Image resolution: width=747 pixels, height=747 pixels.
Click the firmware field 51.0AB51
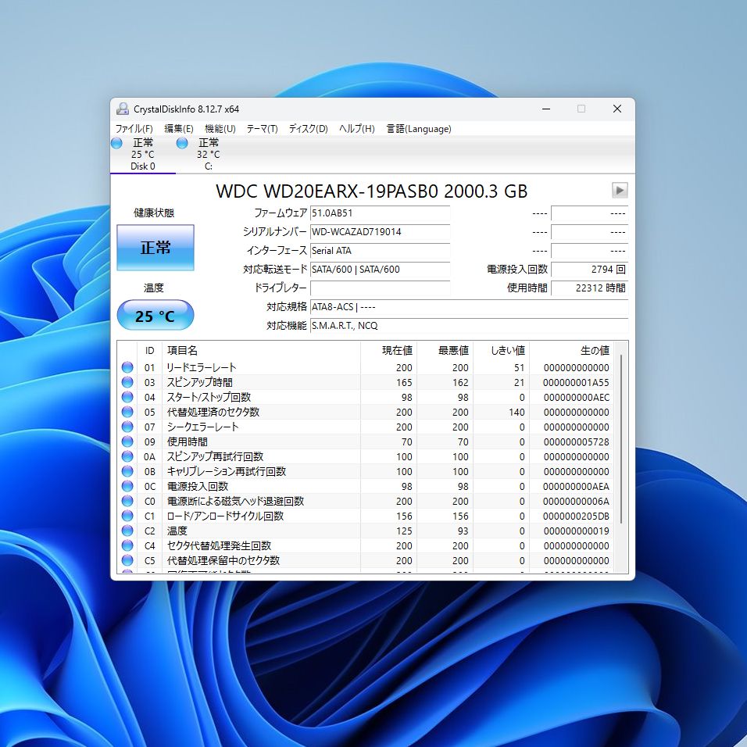pos(381,213)
